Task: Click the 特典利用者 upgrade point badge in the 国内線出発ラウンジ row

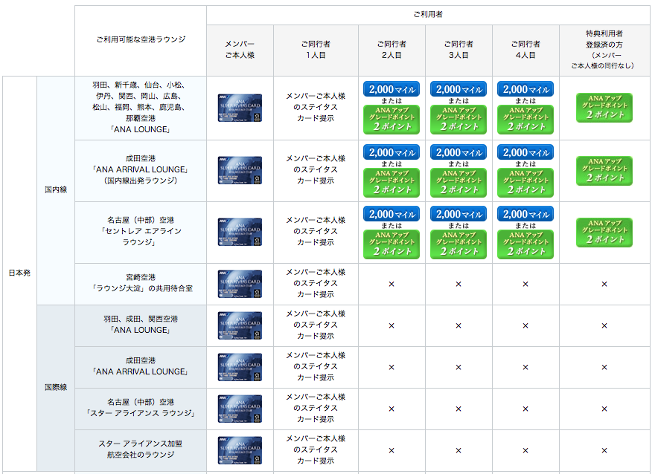Action: (x=604, y=171)
